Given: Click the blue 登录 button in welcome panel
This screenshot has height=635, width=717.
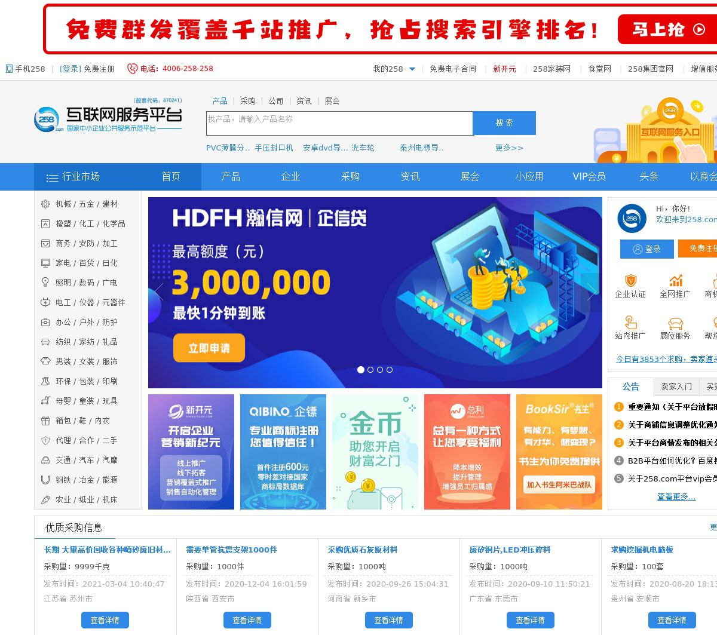Looking at the screenshot, I should click(647, 249).
